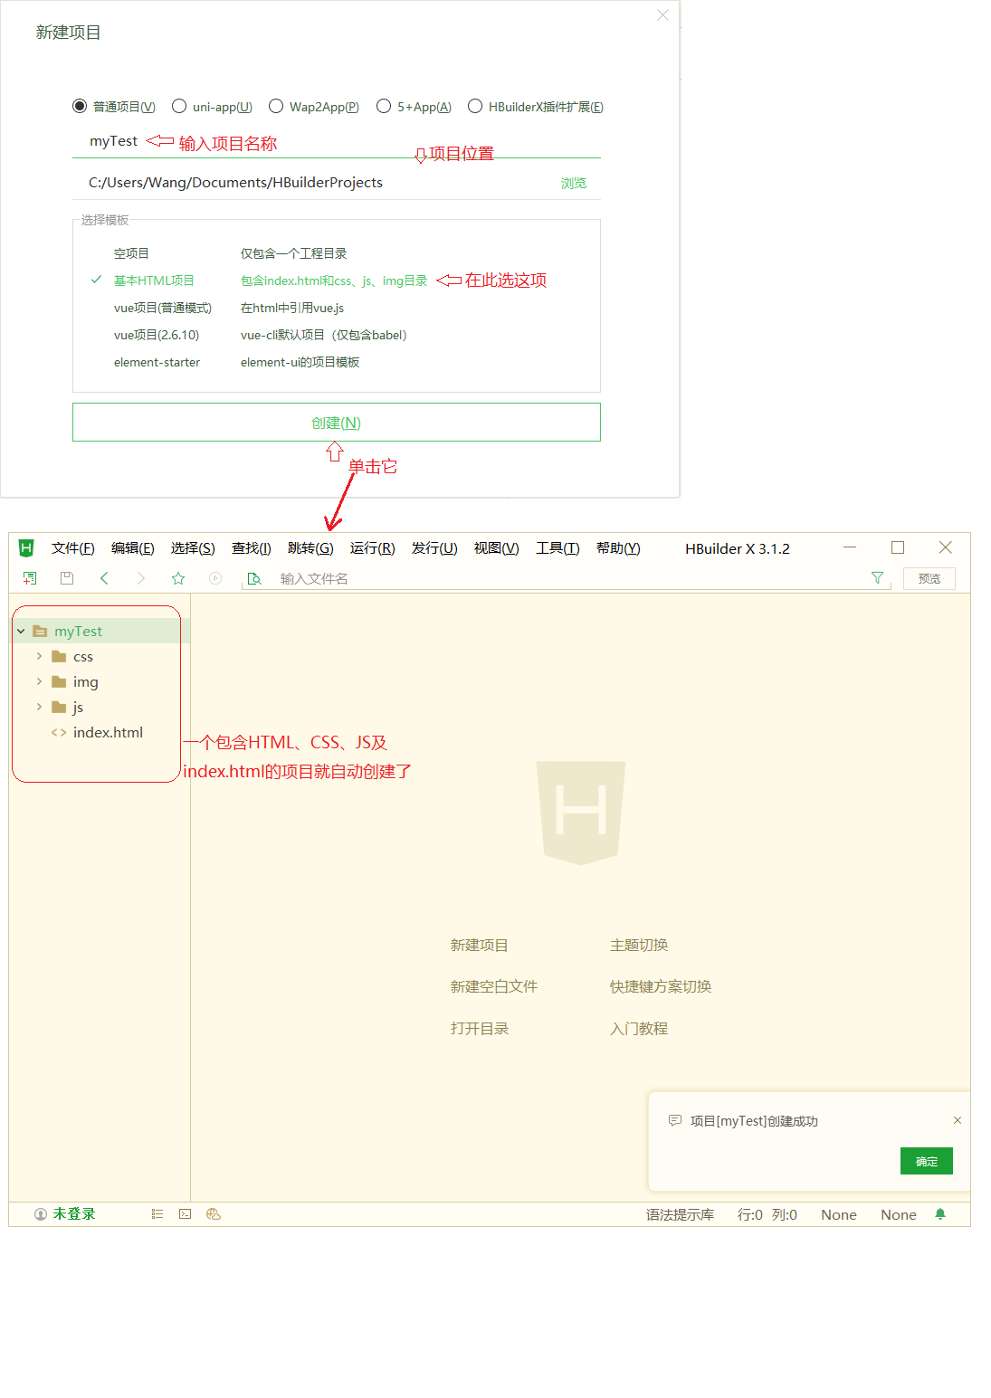
Task: Go back with the left arrow icon
Action: click(x=104, y=578)
